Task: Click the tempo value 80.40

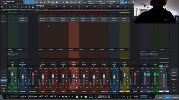Action: [x=135, y=96]
